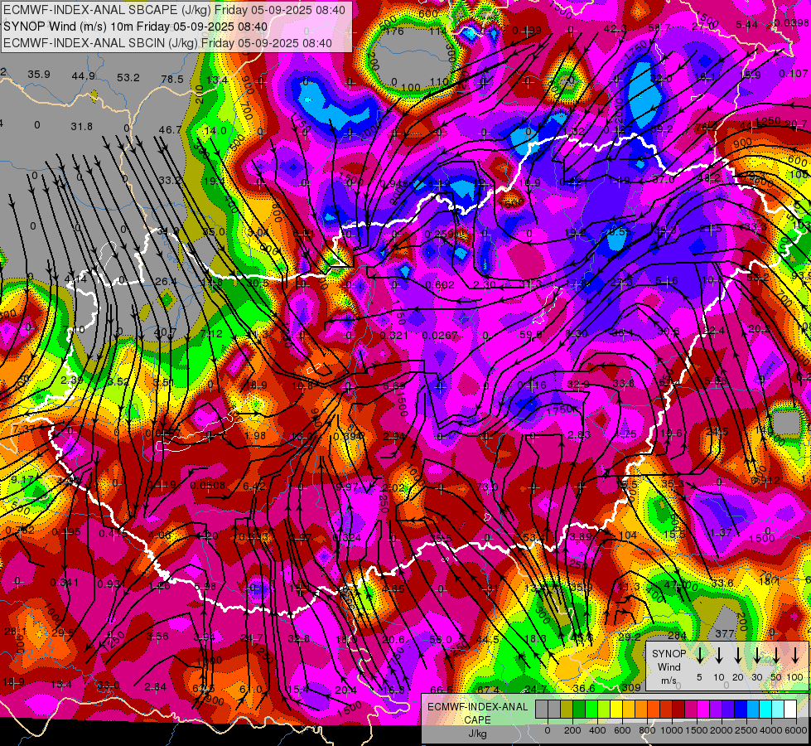The image size is (811, 746).
Task: Click the SYNOP legend heading
Action: pyautogui.click(x=669, y=653)
